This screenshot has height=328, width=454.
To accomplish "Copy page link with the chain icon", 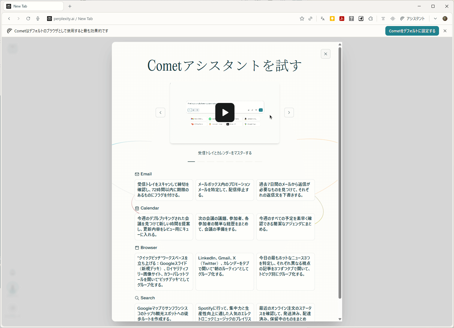I will click(x=310, y=19).
